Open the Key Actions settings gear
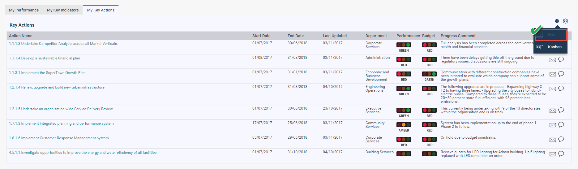578x169 pixels. coord(565,21)
